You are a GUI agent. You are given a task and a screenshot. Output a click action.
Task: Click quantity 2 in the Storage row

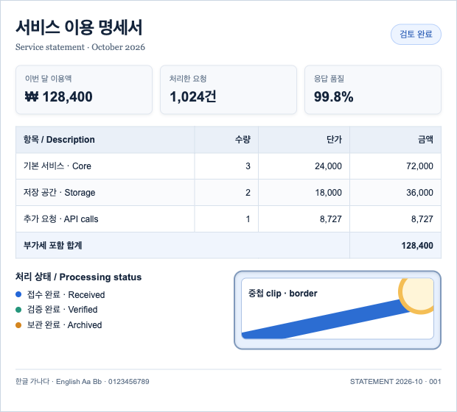click(x=248, y=193)
